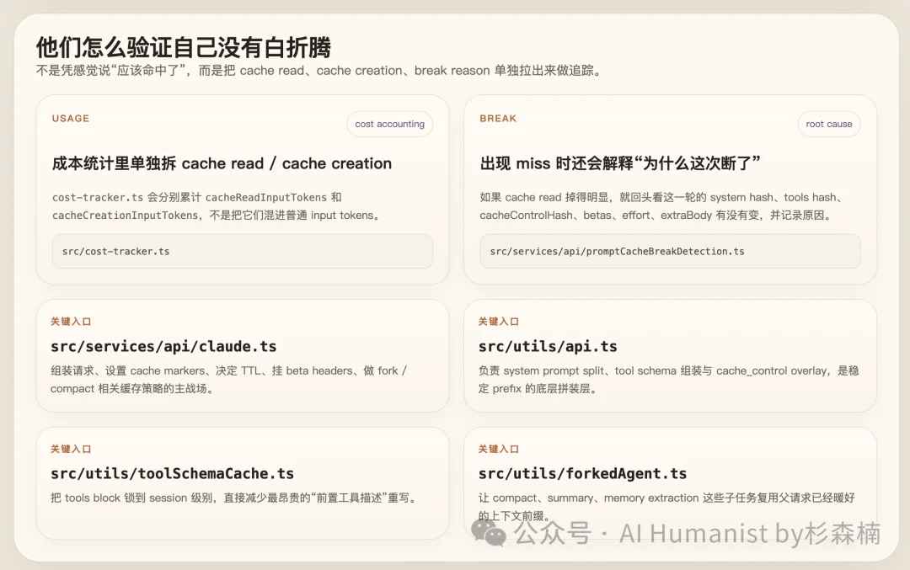Select the BREAK section label
This screenshot has height=570, width=910.
point(498,119)
